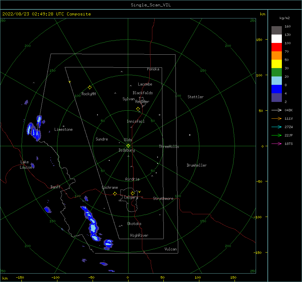This screenshot has width=302, height=282.
Task: Click the 0 tick on bottom km axis
Action: pyautogui.click(x=128, y=277)
